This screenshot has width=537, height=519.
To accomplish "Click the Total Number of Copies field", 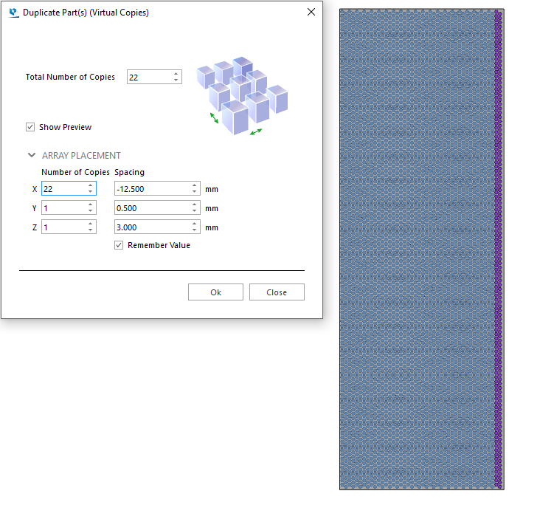I will 148,77.
